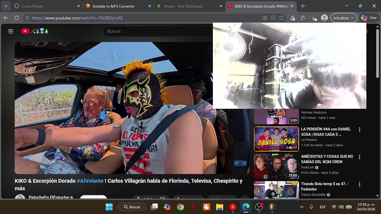Image resolution: width=381 pixels, height=214 pixels.
Task: Switch to the Stream - Kick Dashboard tab
Action: coord(189,6)
